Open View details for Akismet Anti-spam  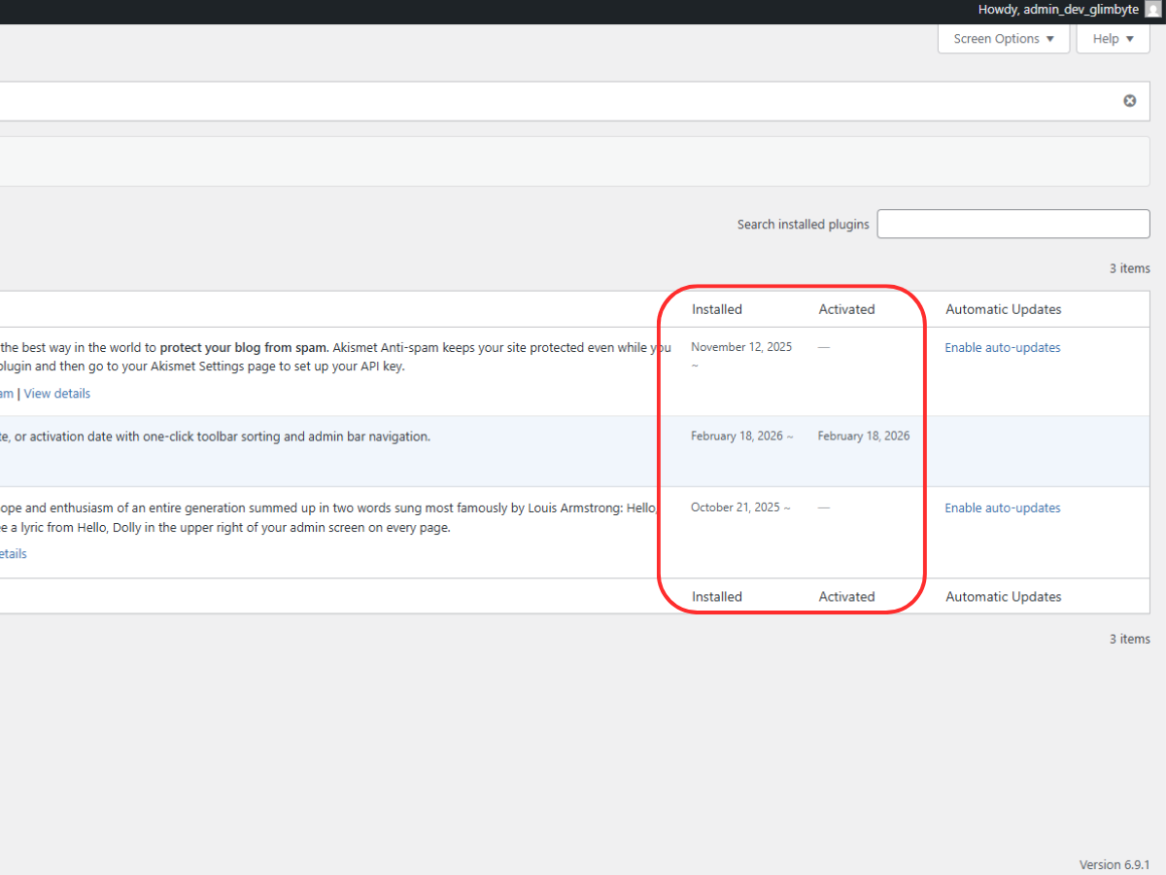coord(56,393)
